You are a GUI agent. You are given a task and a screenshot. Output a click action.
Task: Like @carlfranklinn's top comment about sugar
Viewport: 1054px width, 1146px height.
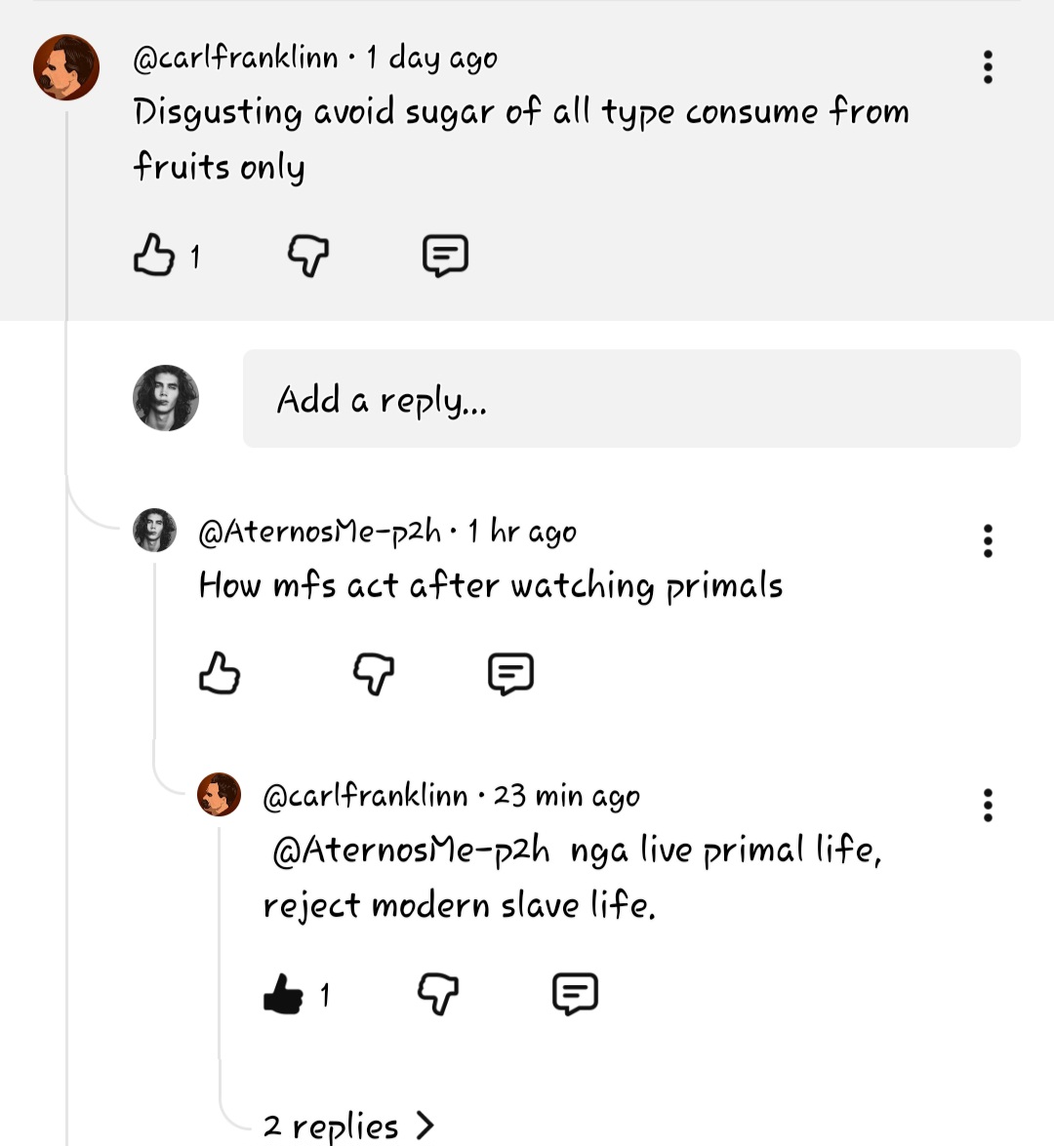pyautogui.click(x=153, y=256)
